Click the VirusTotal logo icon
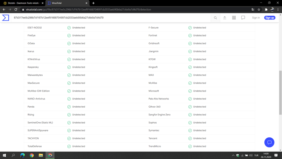Viewport: 282px width, 159px height. (x=5, y=18)
